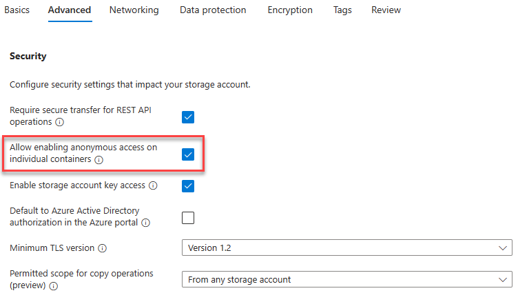Open the Minimum TLS version dropdown
This screenshot has width=518, height=293.
tap(346, 248)
